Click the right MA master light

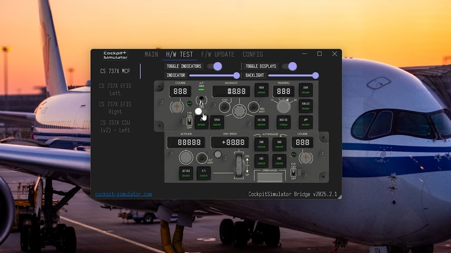[x=294, y=154]
